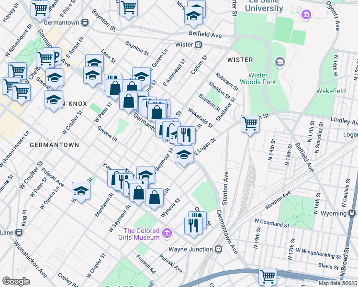Click the shopping bag marker near Wyneva St
Image resolution: width=358 pixels, height=287 pixels.
point(154,198)
